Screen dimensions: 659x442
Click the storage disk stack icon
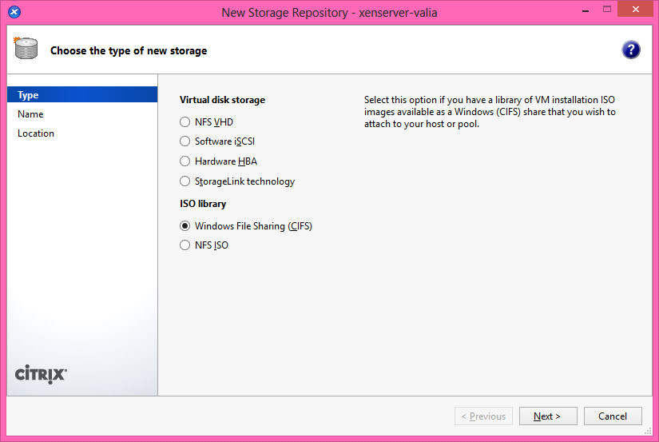click(26, 48)
